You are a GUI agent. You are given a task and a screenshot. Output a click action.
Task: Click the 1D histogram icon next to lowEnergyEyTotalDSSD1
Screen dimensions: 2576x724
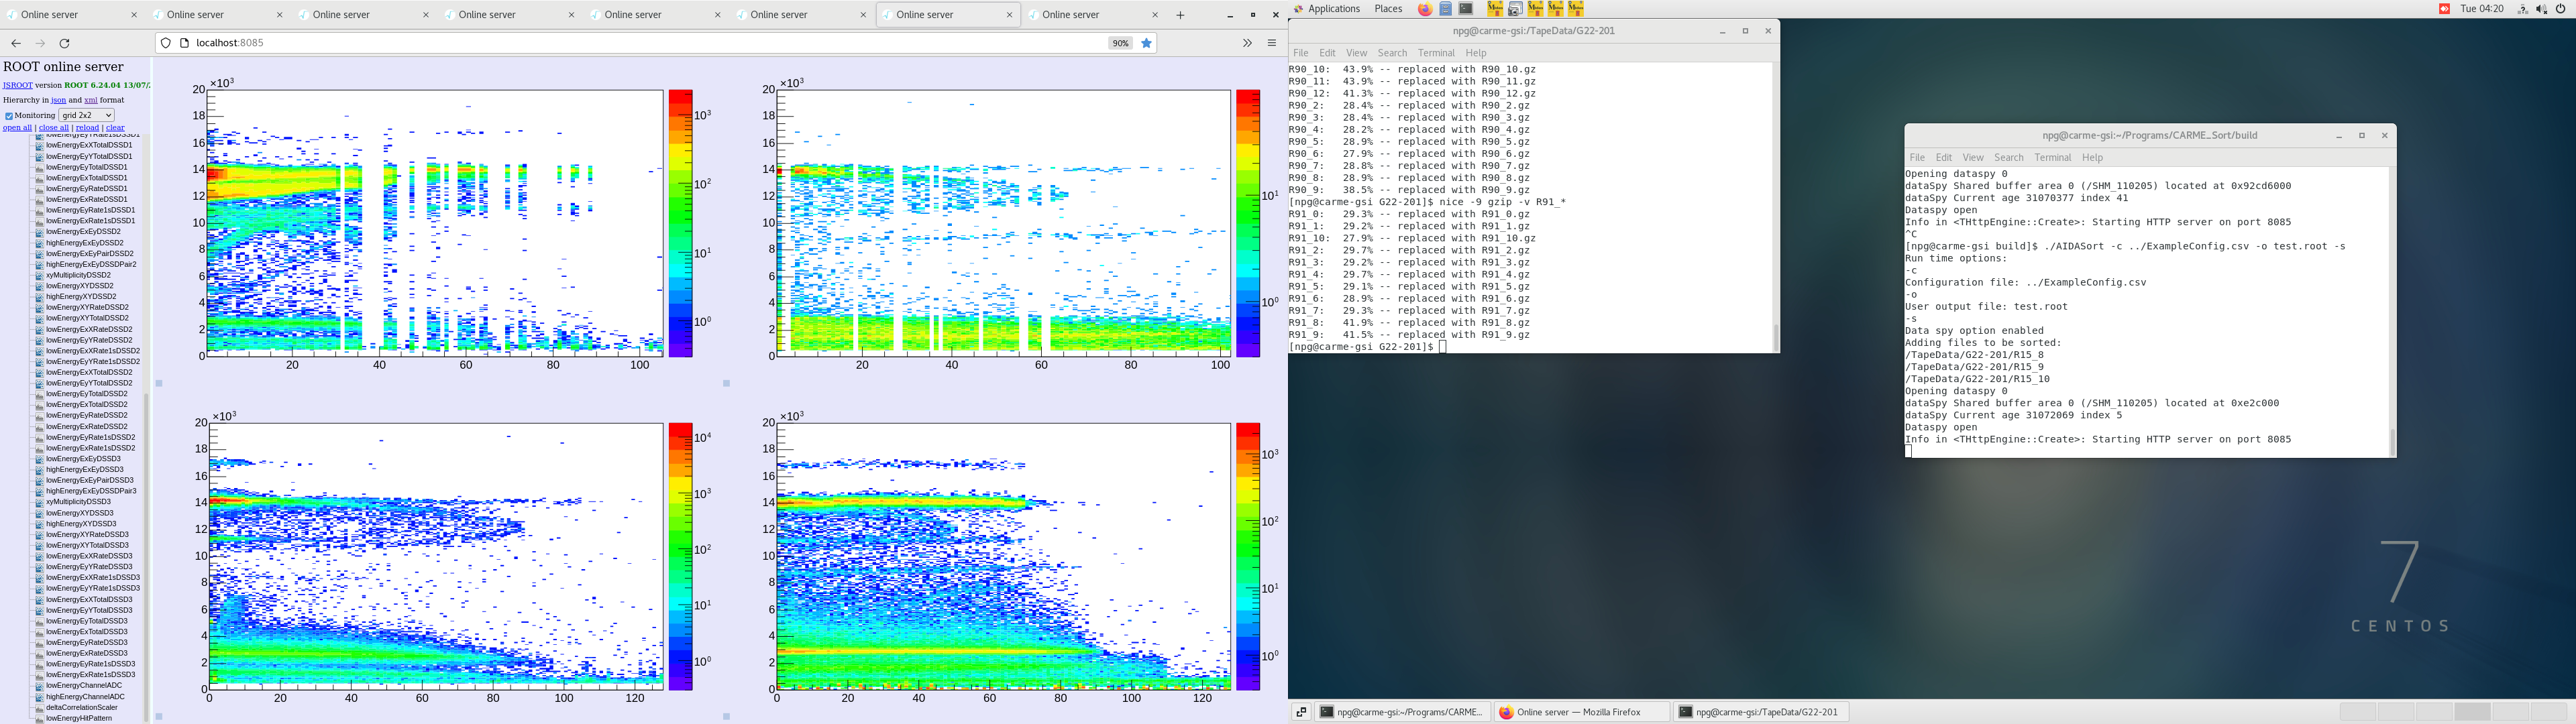coord(39,168)
